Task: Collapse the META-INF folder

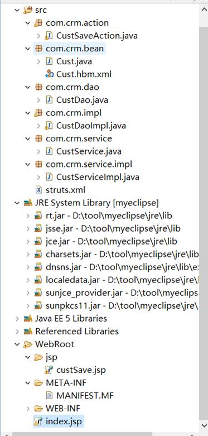Action: (x=27, y=383)
